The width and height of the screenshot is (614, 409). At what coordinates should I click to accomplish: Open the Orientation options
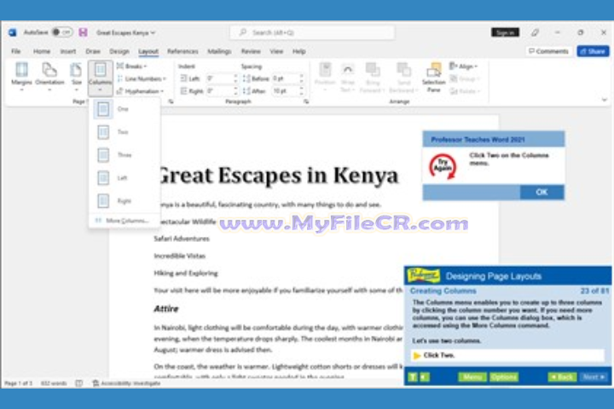49,77
